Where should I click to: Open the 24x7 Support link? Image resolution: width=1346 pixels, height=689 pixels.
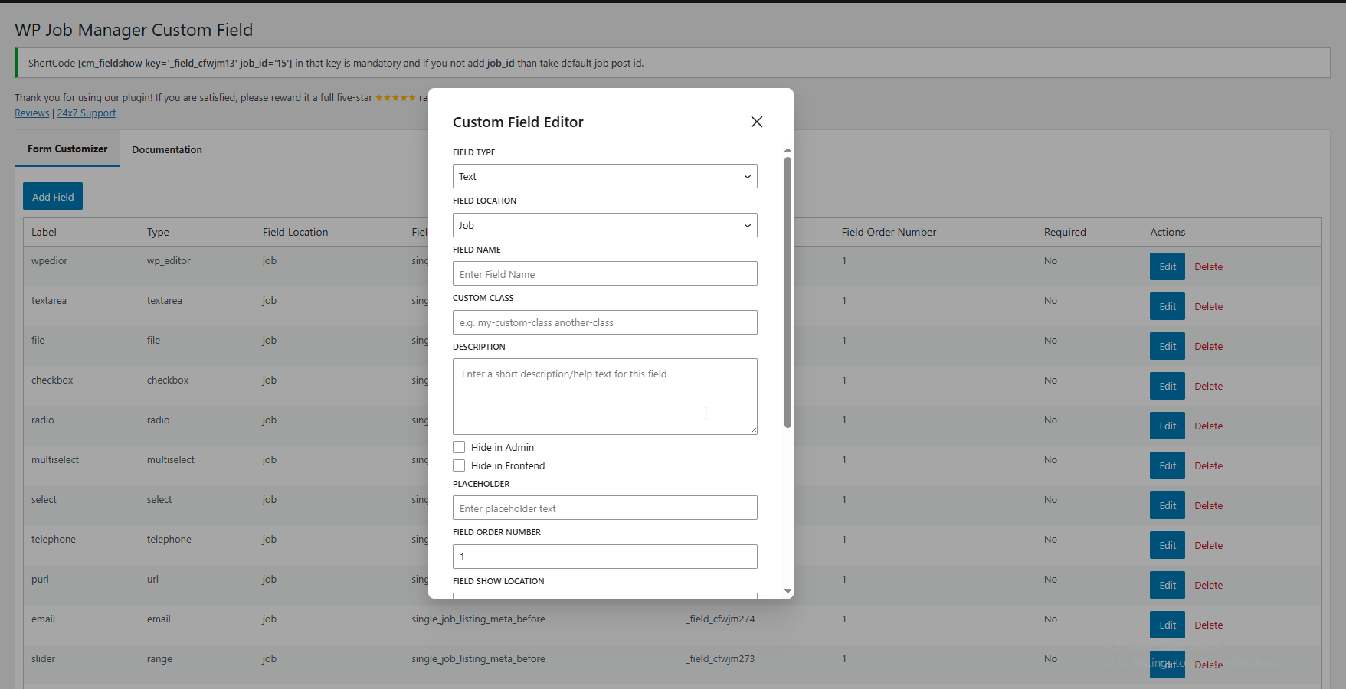pos(87,113)
